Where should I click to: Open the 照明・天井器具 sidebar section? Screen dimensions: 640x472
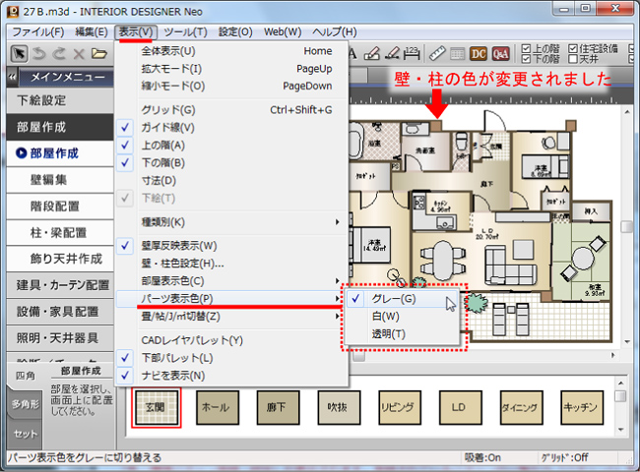point(57,338)
